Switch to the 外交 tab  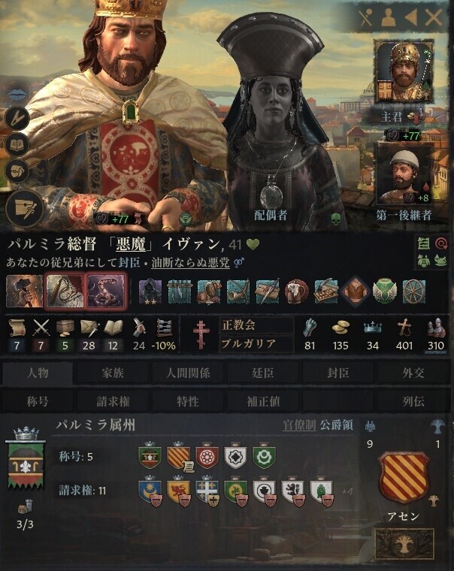click(413, 373)
